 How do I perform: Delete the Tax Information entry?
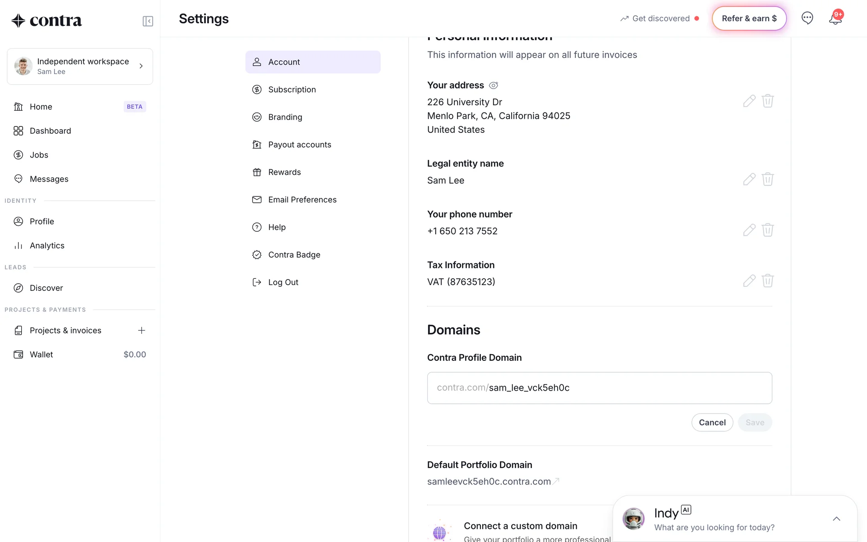point(768,281)
